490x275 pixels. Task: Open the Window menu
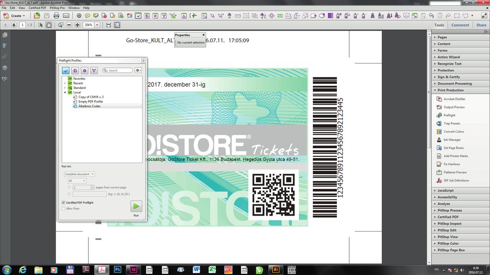point(74,8)
